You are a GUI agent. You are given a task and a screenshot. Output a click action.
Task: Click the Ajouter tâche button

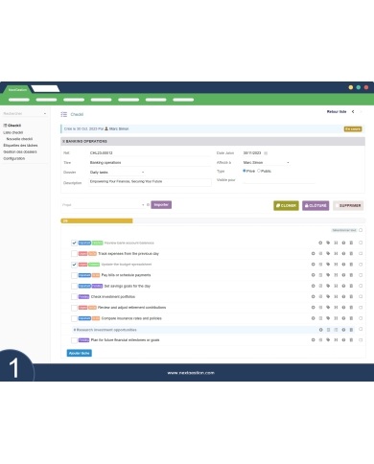(x=80, y=353)
